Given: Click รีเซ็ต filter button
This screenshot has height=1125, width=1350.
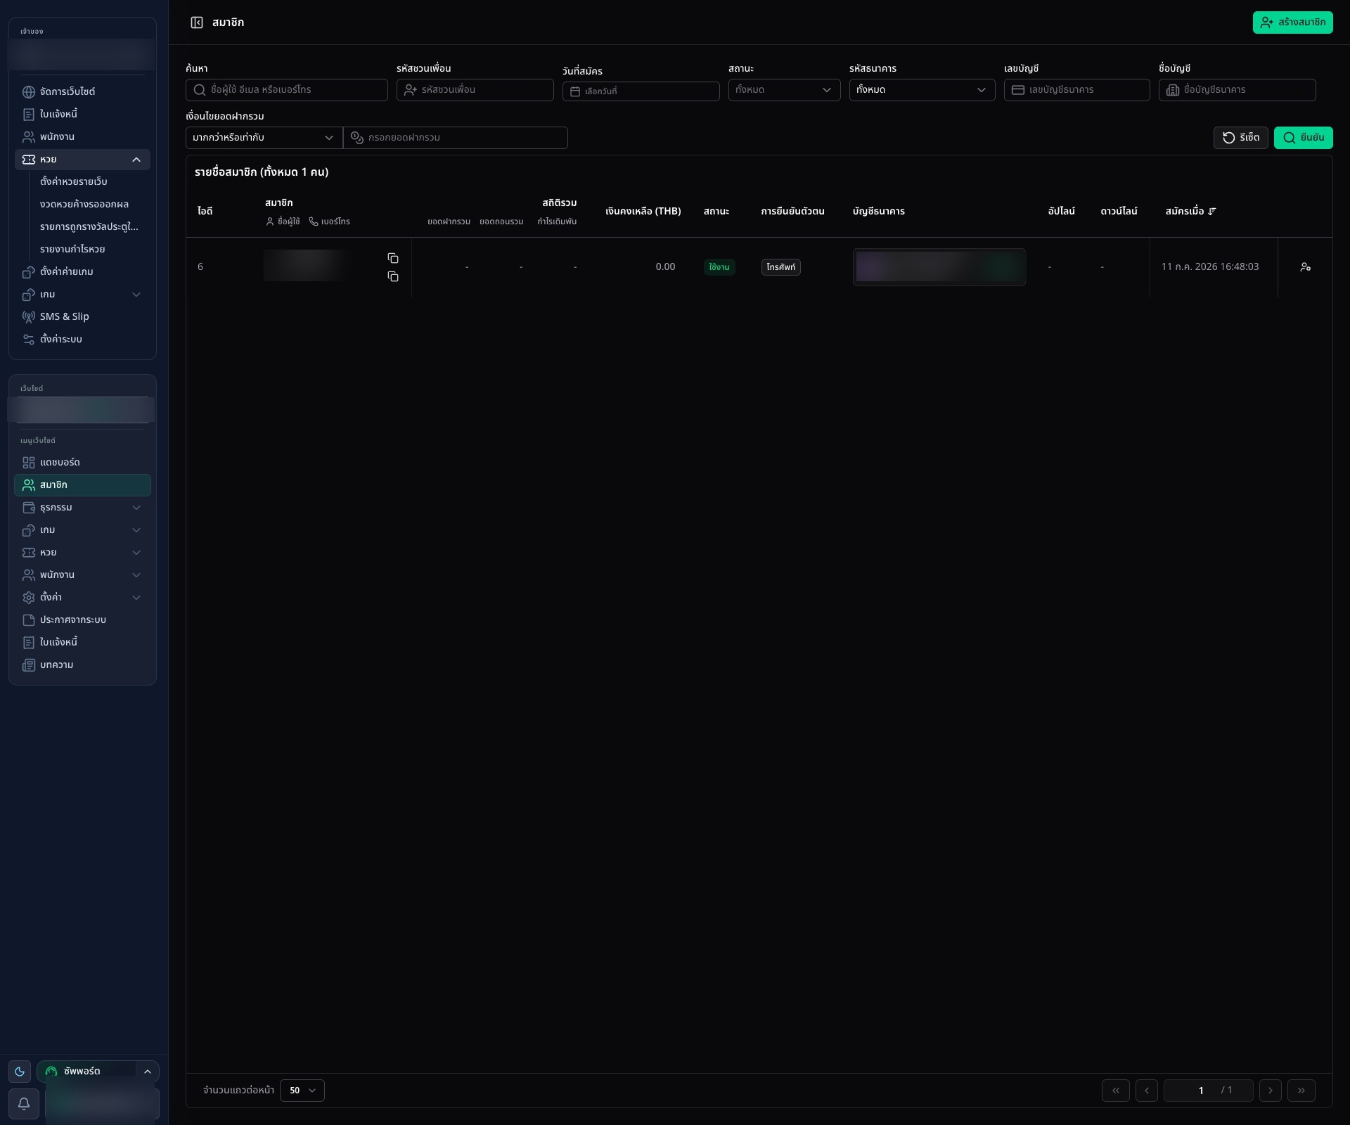Looking at the screenshot, I should pyautogui.click(x=1241, y=138).
